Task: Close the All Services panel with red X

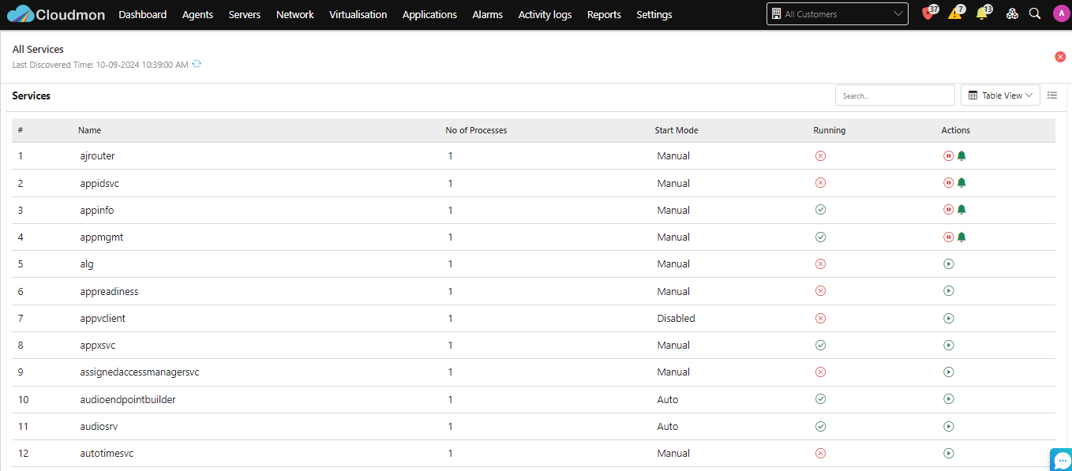Action: (x=1060, y=57)
